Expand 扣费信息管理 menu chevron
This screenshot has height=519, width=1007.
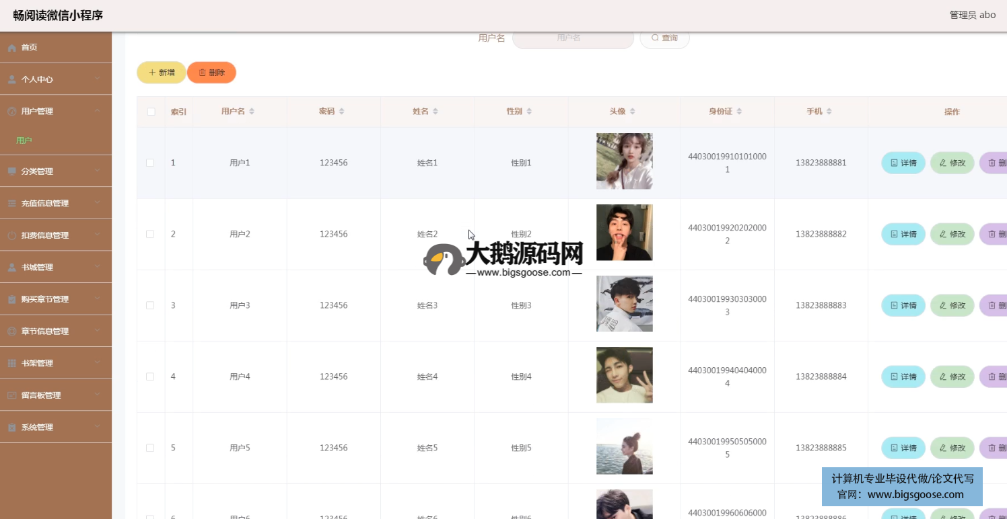[x=98, y=235]
